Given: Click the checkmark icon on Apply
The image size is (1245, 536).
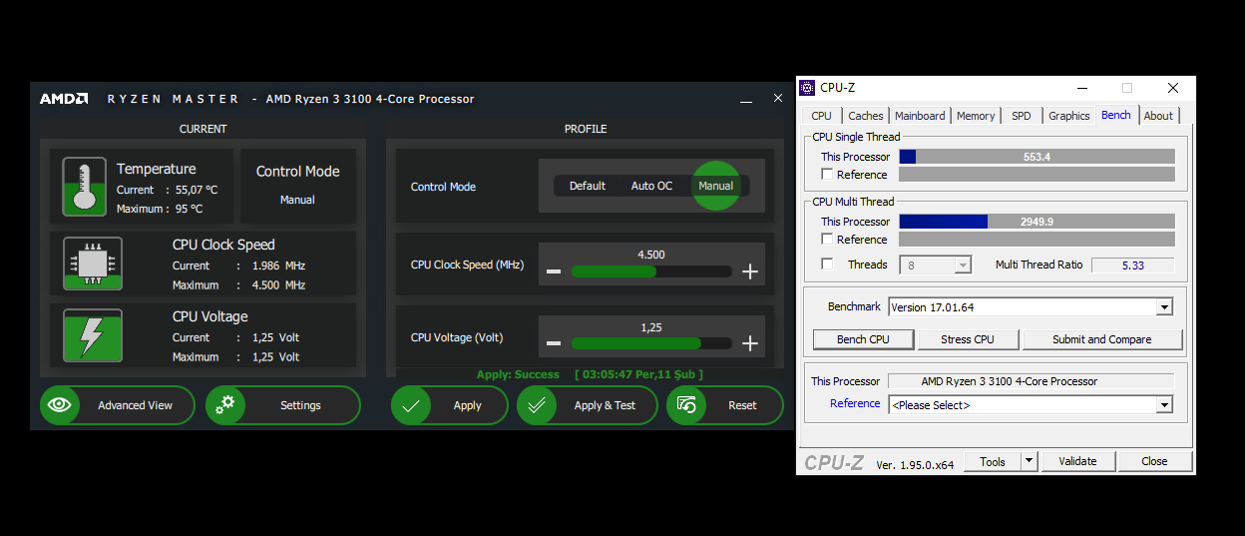Looking at the screenshot, I should tap(411, 405).
